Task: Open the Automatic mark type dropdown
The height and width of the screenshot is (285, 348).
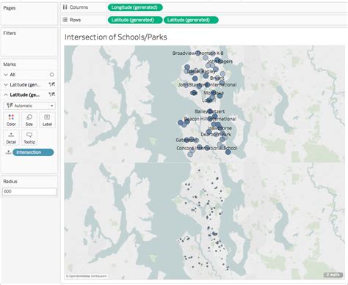Action: click(x=29, y=106)
